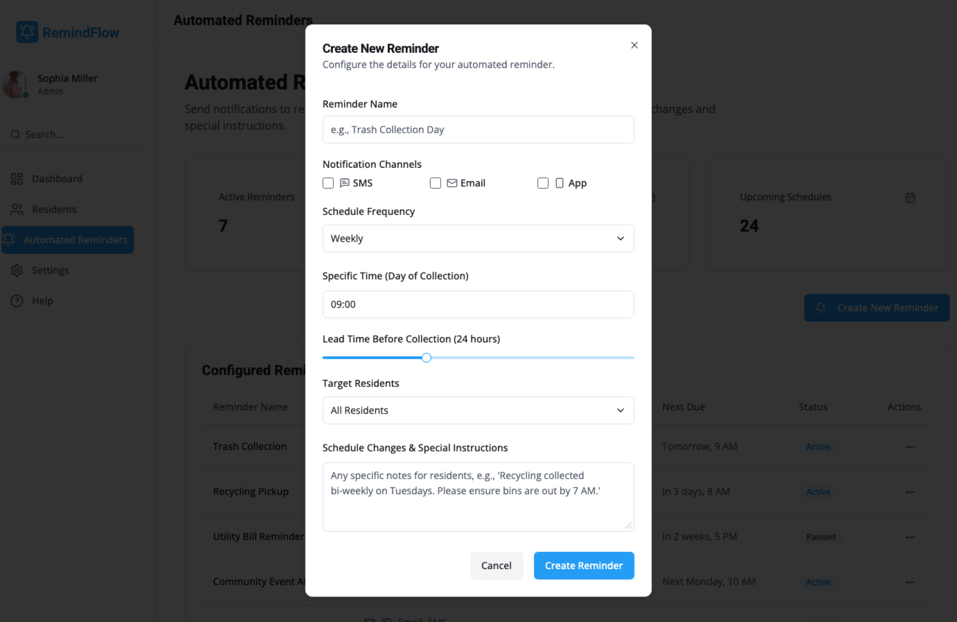Click the RemindFlow bell logo icon
Image resolution: width=957 pixels, height=622 pixels.
(x=27, y=32)
